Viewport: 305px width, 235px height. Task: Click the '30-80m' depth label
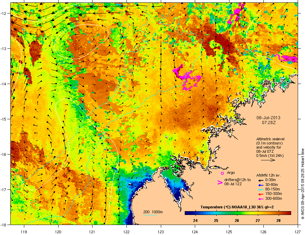271,185
